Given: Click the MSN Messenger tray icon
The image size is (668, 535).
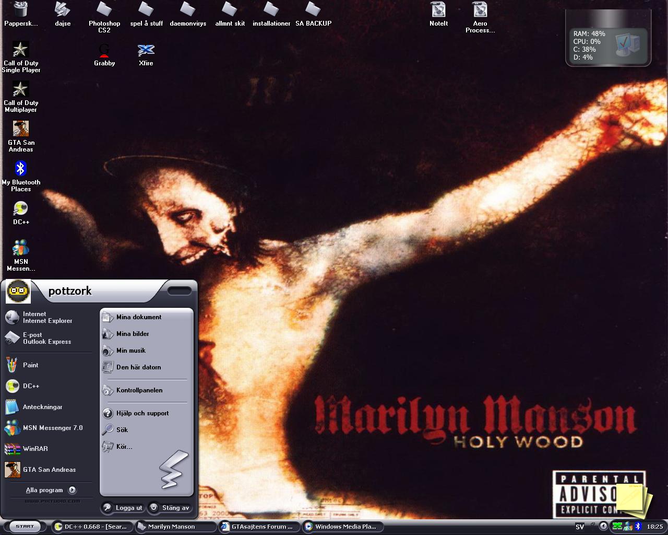Looking at the screenshot, I should 628,526.
